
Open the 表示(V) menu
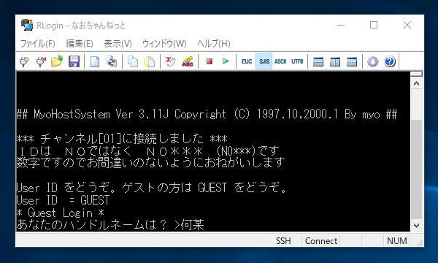tap(118, 43)
